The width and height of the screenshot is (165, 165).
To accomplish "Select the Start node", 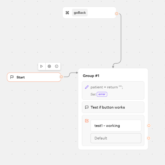I will pos(34,77).
